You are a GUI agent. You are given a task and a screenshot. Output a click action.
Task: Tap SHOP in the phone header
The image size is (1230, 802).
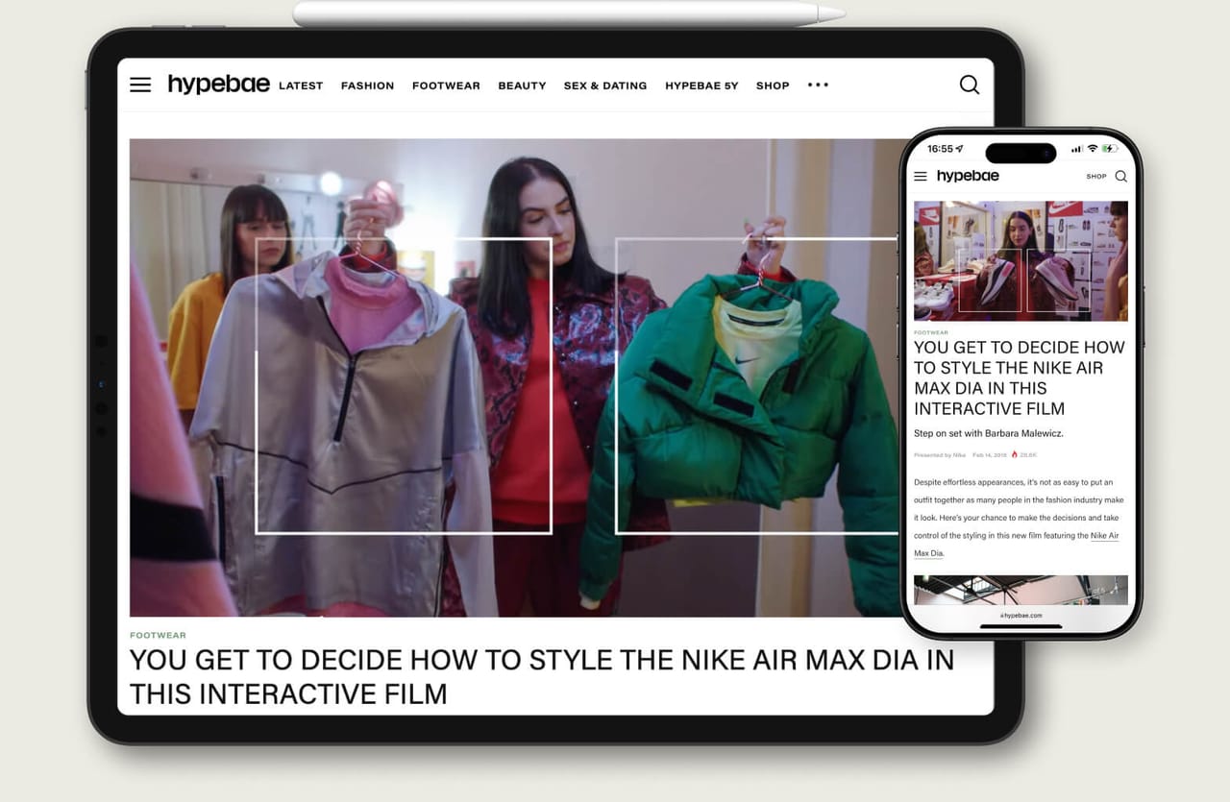click(x=1096, y=177)
